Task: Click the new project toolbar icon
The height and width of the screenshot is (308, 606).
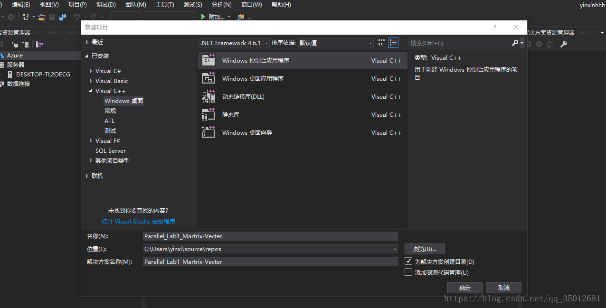Action: (25, 17)
